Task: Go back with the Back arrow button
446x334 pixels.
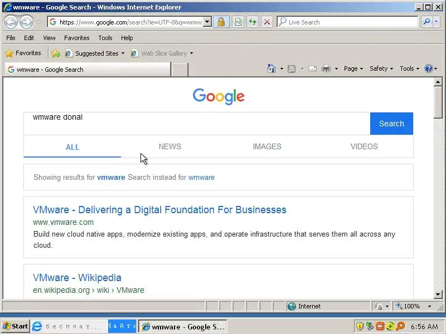Action: 11,22
